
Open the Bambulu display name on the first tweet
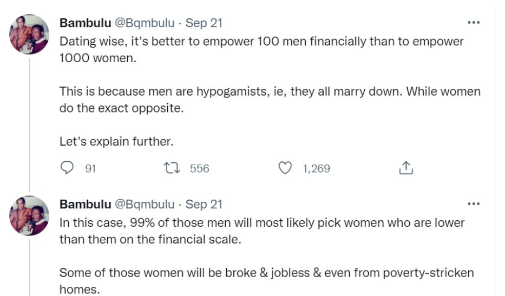click(x=85, y=23)
